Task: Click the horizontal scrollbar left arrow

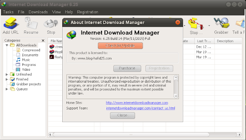Action: coord(50,135)
